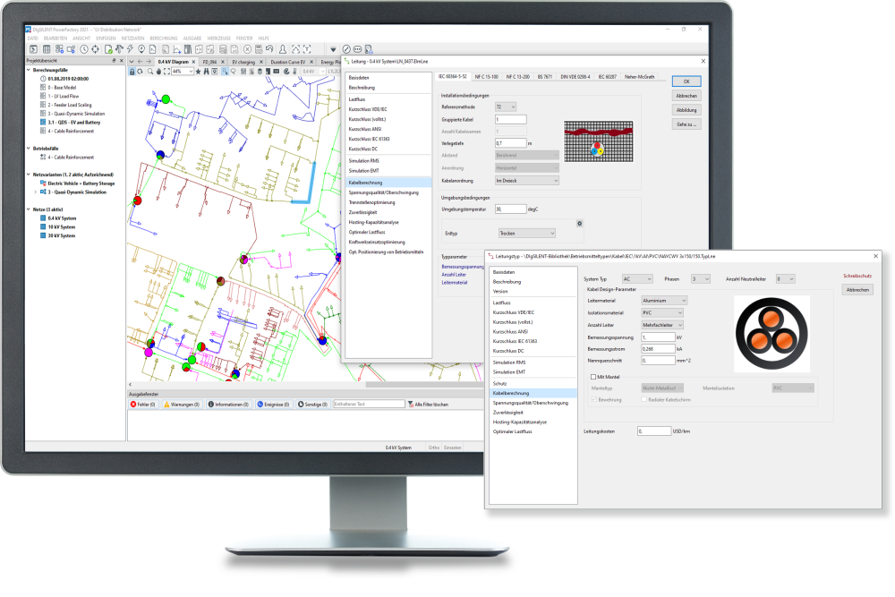Click the fit-to-view frame icon
Viewport: 895px width, 597px height.
coord(166,72)
